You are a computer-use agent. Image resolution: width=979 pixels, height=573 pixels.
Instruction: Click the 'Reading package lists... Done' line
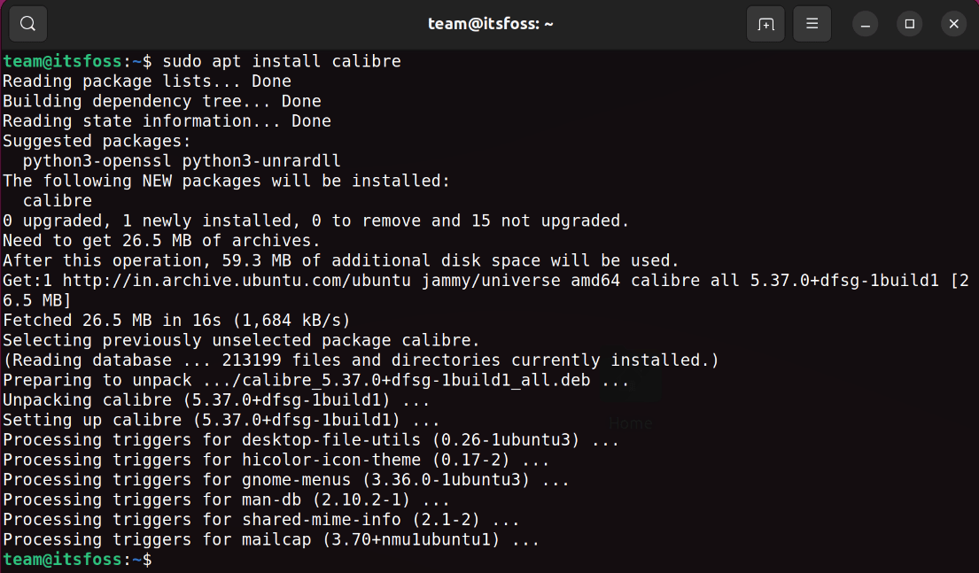click(147, 81)
